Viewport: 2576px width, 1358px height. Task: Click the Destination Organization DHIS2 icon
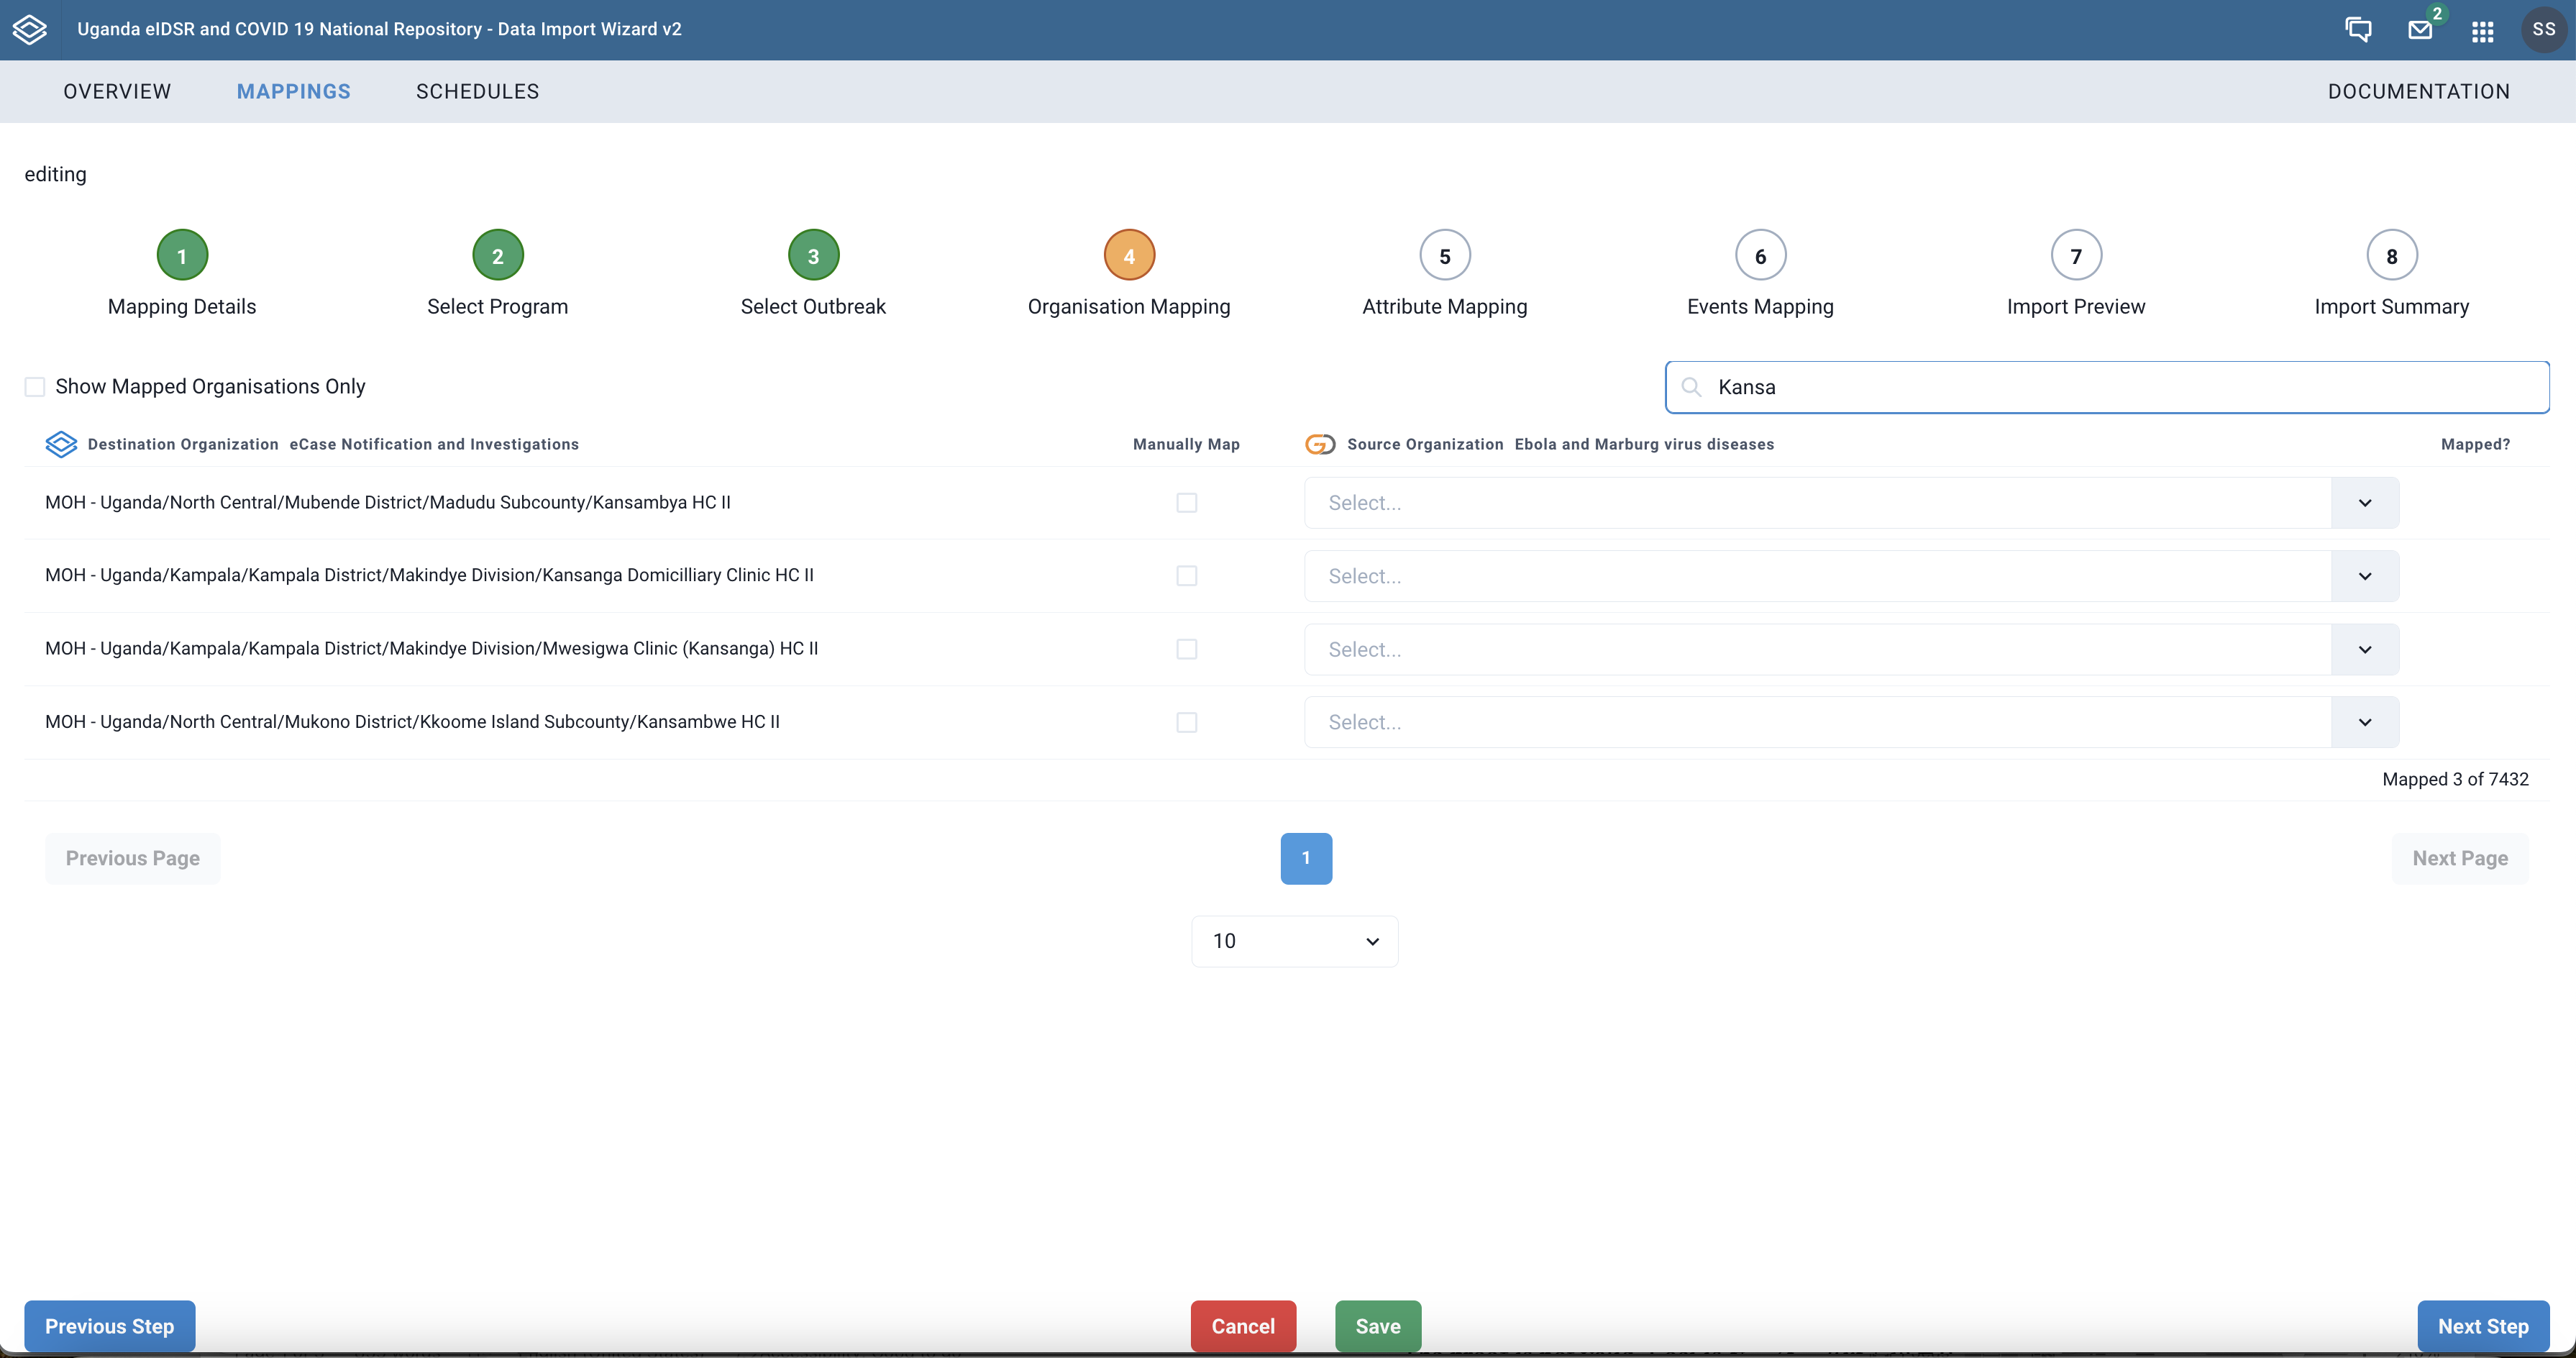point(61,444)
